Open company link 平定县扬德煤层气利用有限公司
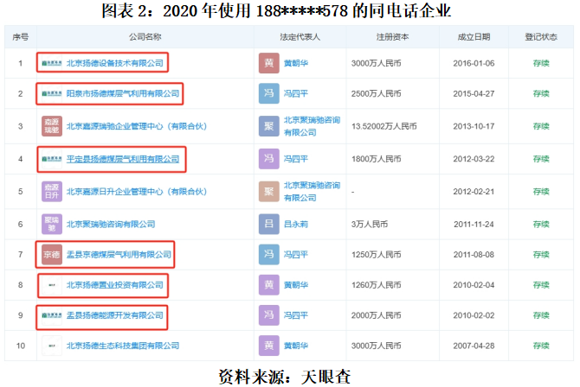 pyautogui.click(x=123, y=159)
